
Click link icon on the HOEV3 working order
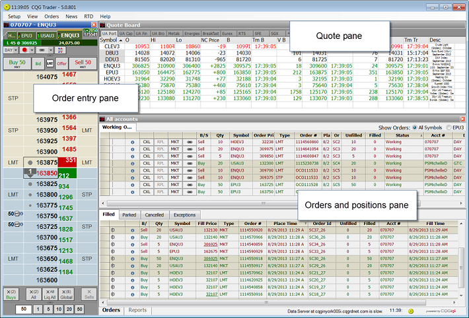(190, 142)
